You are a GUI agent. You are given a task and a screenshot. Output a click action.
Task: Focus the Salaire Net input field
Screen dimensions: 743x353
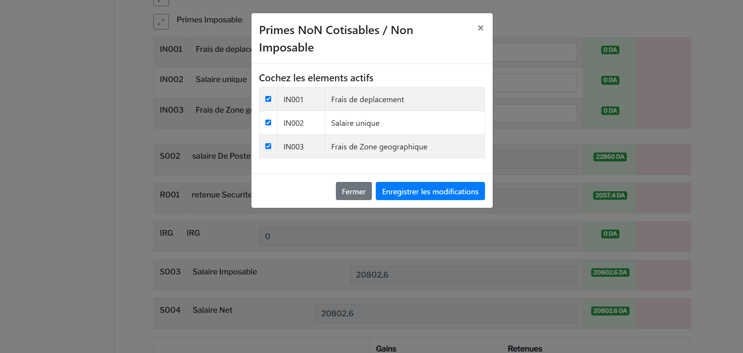445,314
